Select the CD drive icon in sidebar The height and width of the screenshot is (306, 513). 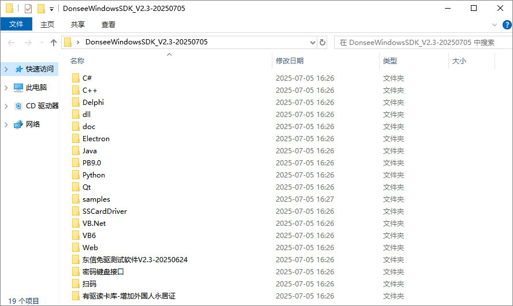click(18, 106)
